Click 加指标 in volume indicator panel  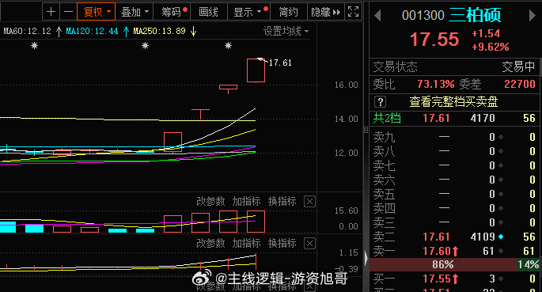point(246,201)
